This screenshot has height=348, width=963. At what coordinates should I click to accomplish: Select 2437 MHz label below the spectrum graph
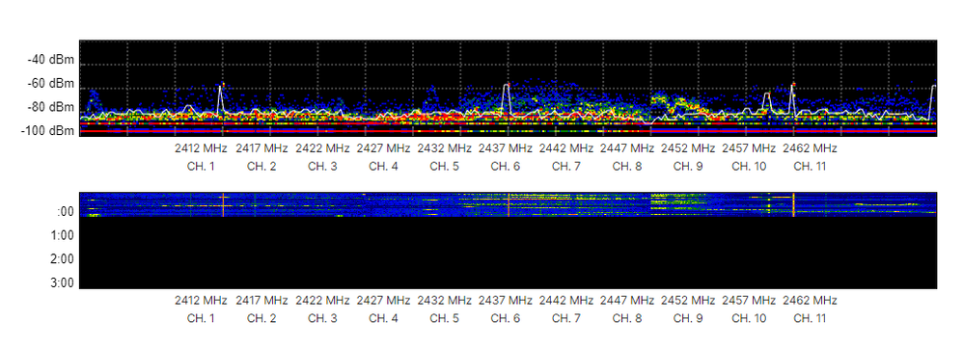(505, 148)
